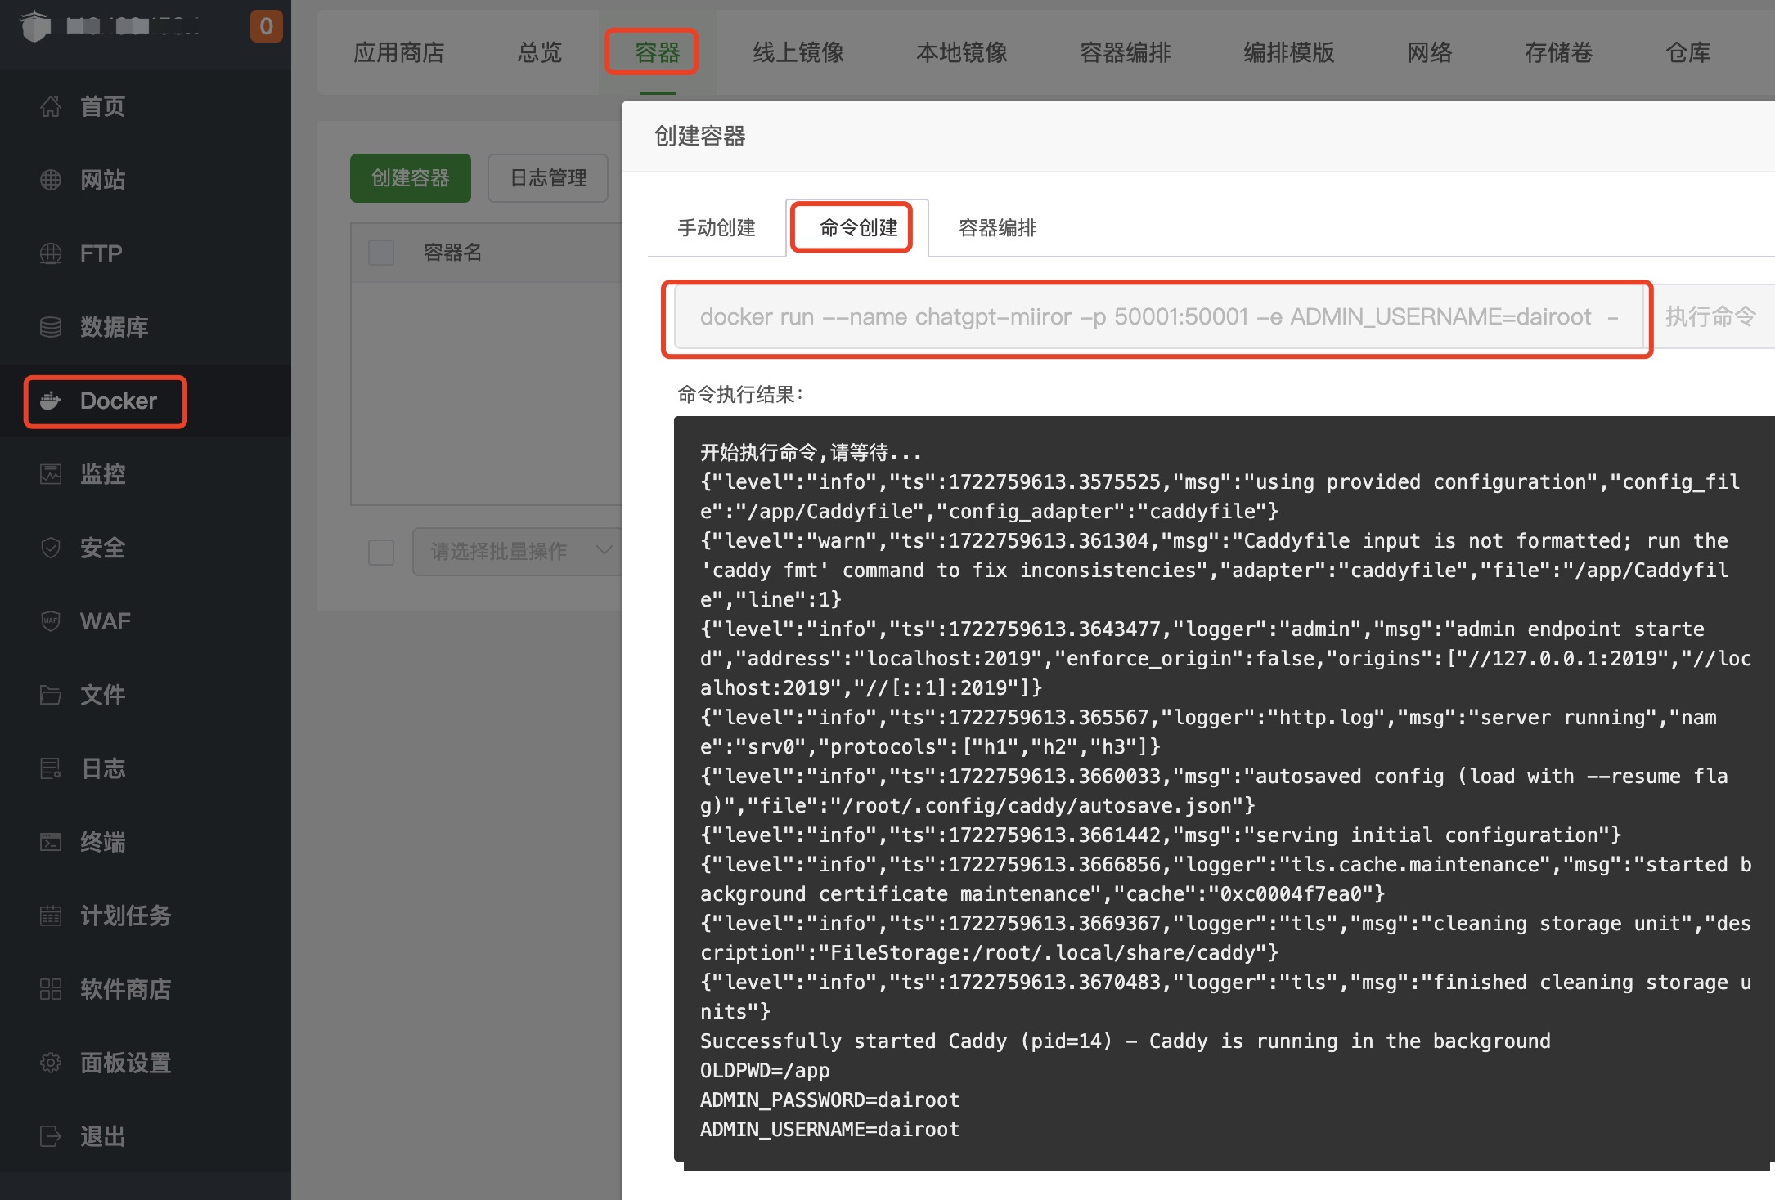Click the shield icon beside 安全
The height and width of the screenshot is (1200, 1775).
click(x=51, y=548)
